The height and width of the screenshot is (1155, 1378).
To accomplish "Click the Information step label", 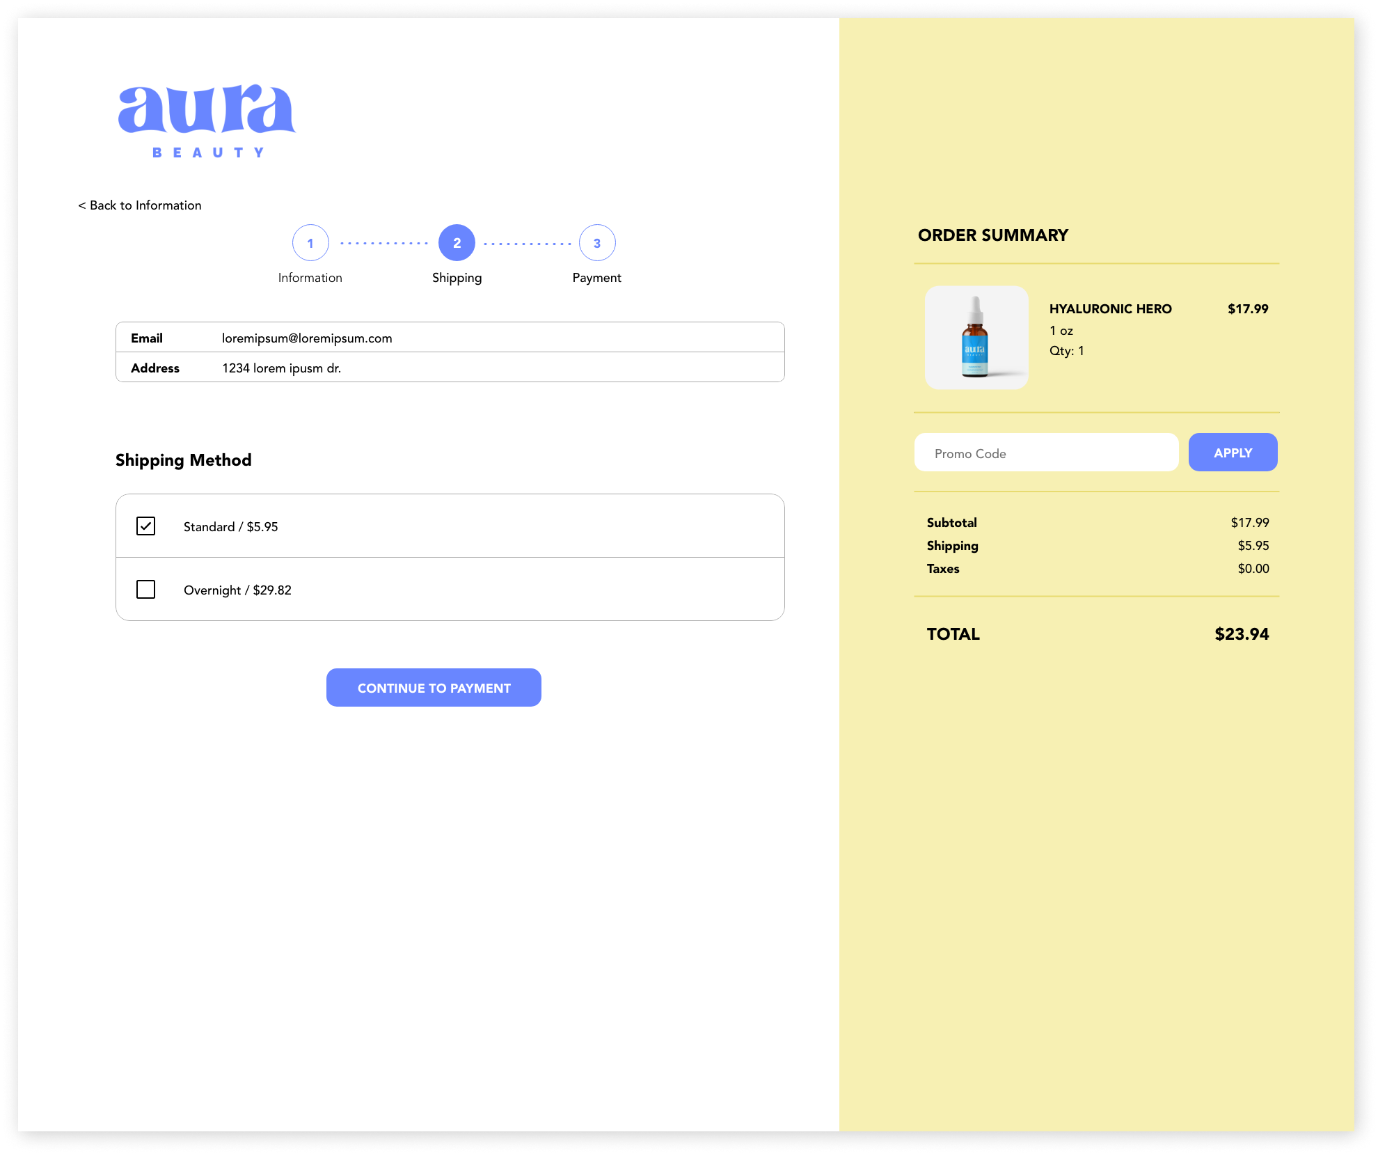I will (x=310, y=278).
